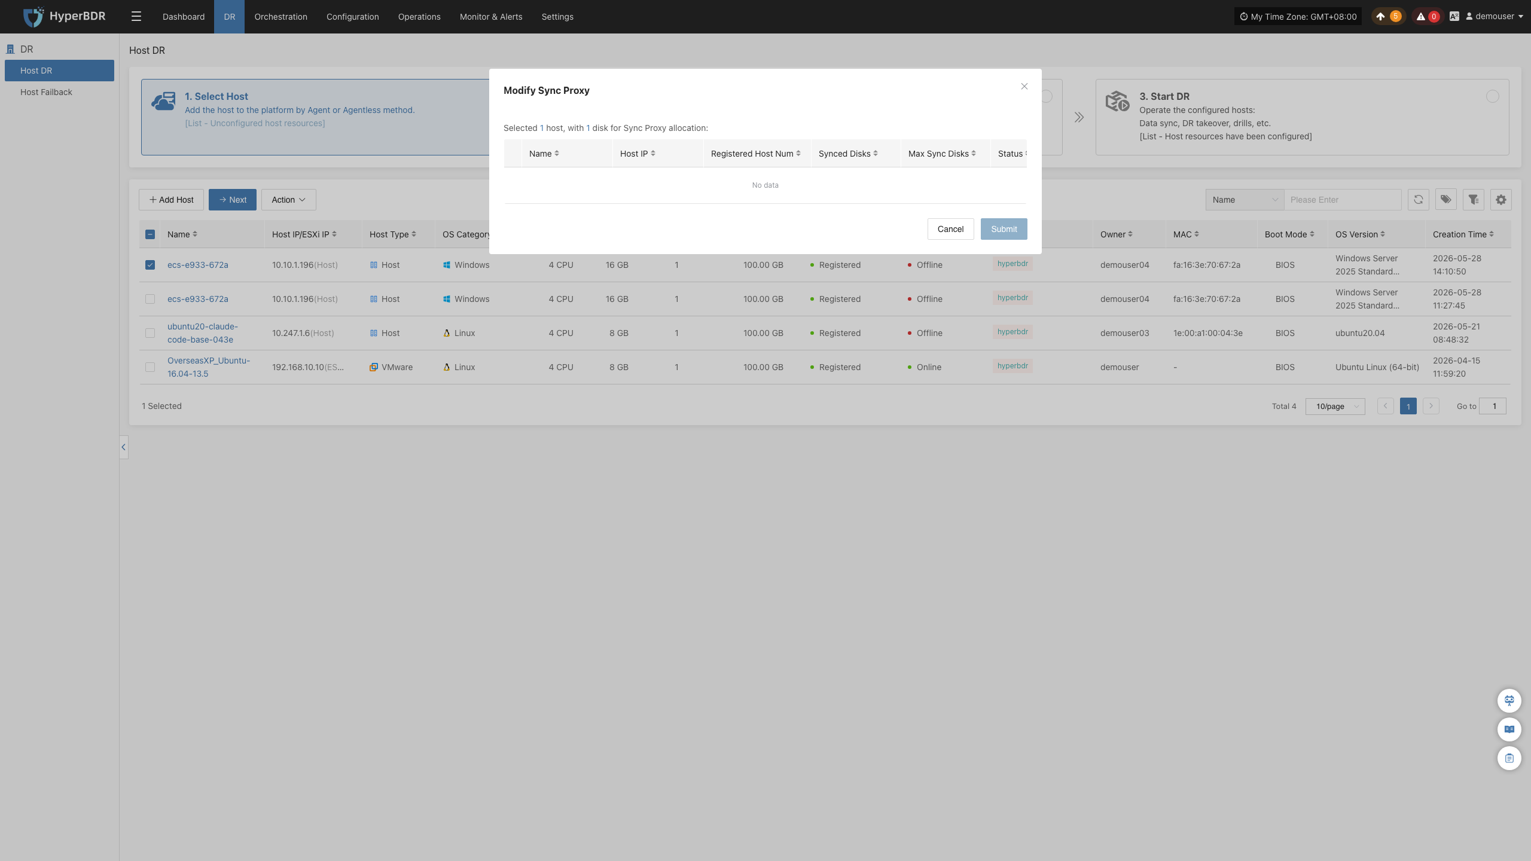Click the search Please Enter field
Screen dimensions: 1531x861
tap(1343, 200)
